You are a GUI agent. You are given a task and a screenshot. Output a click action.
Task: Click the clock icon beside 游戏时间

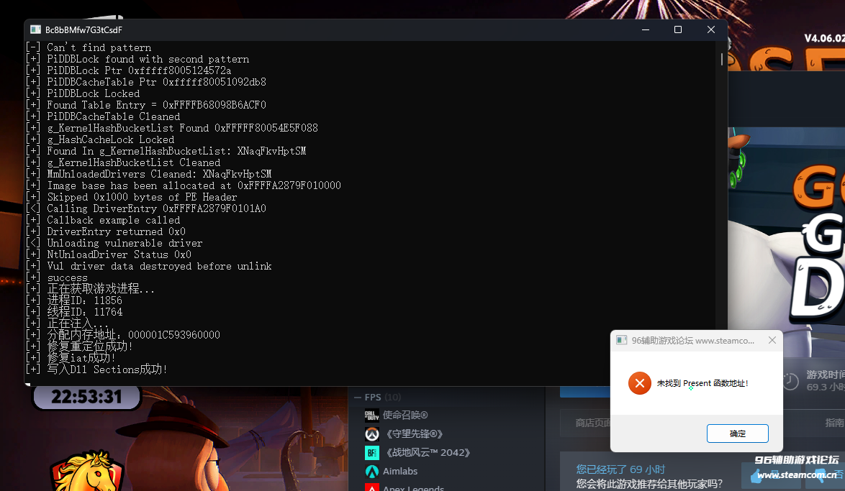790,382
